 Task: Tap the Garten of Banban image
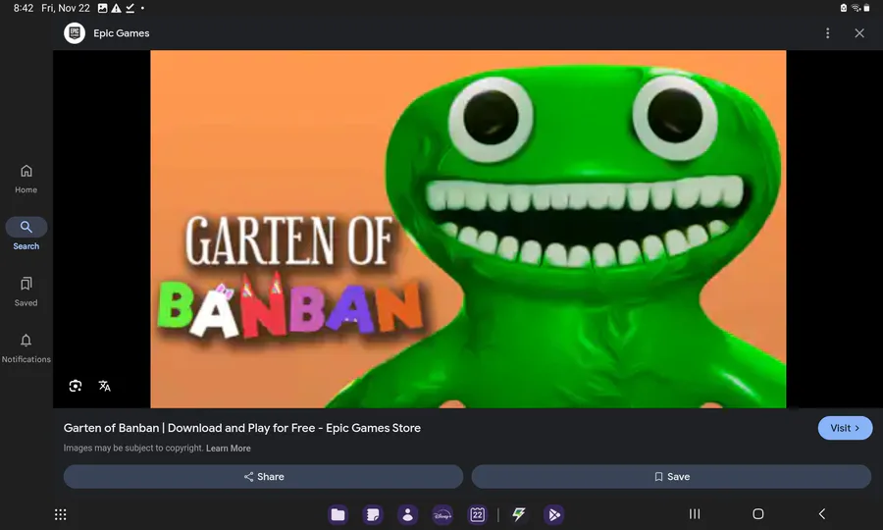point(468,229)
